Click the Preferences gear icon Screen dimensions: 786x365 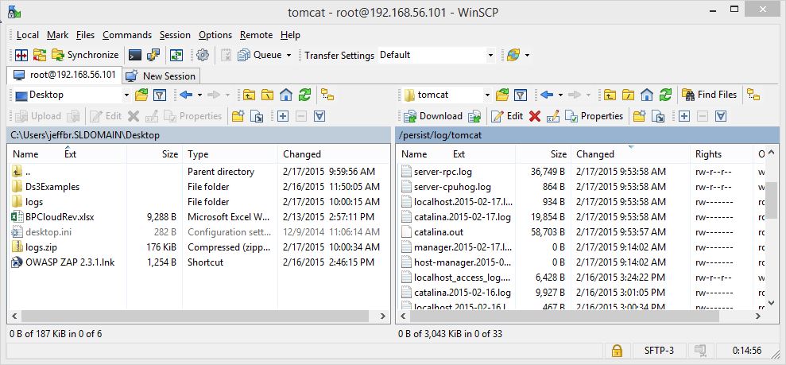tap(202, 55)
